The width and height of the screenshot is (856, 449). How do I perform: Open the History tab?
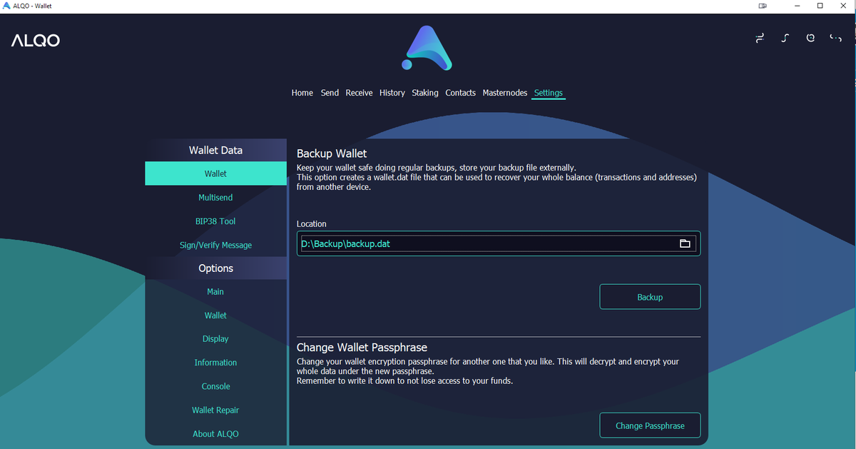coord(392,93)
